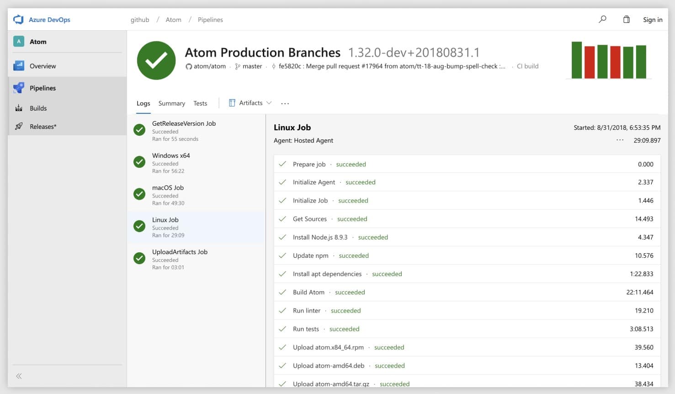The height and width of the screenshot is (394, 675).
Task: Click the Atom project avatar icon
Action: click(19, 42)
